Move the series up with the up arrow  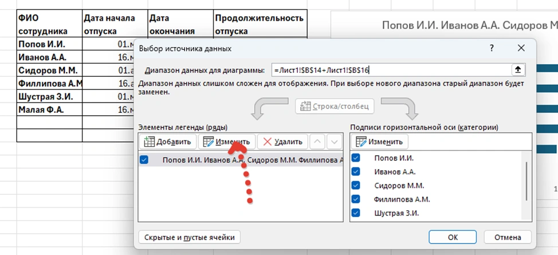[317, 142]
